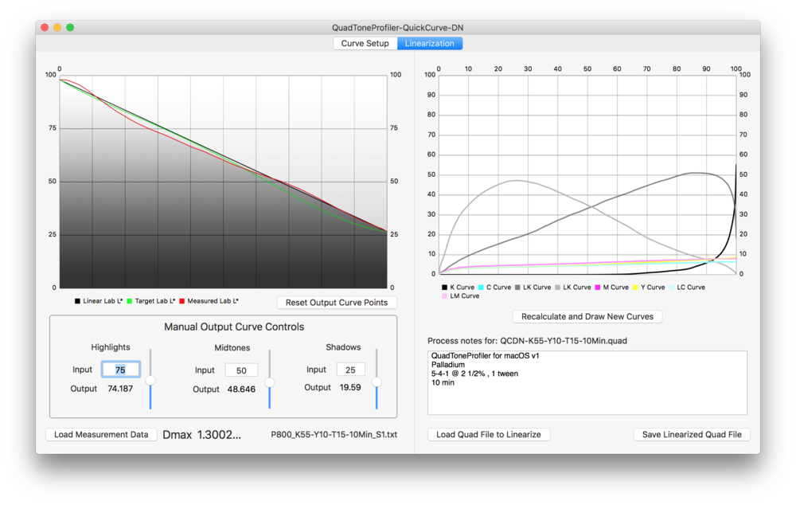Minimize window with yellow button

click(57, 27)
